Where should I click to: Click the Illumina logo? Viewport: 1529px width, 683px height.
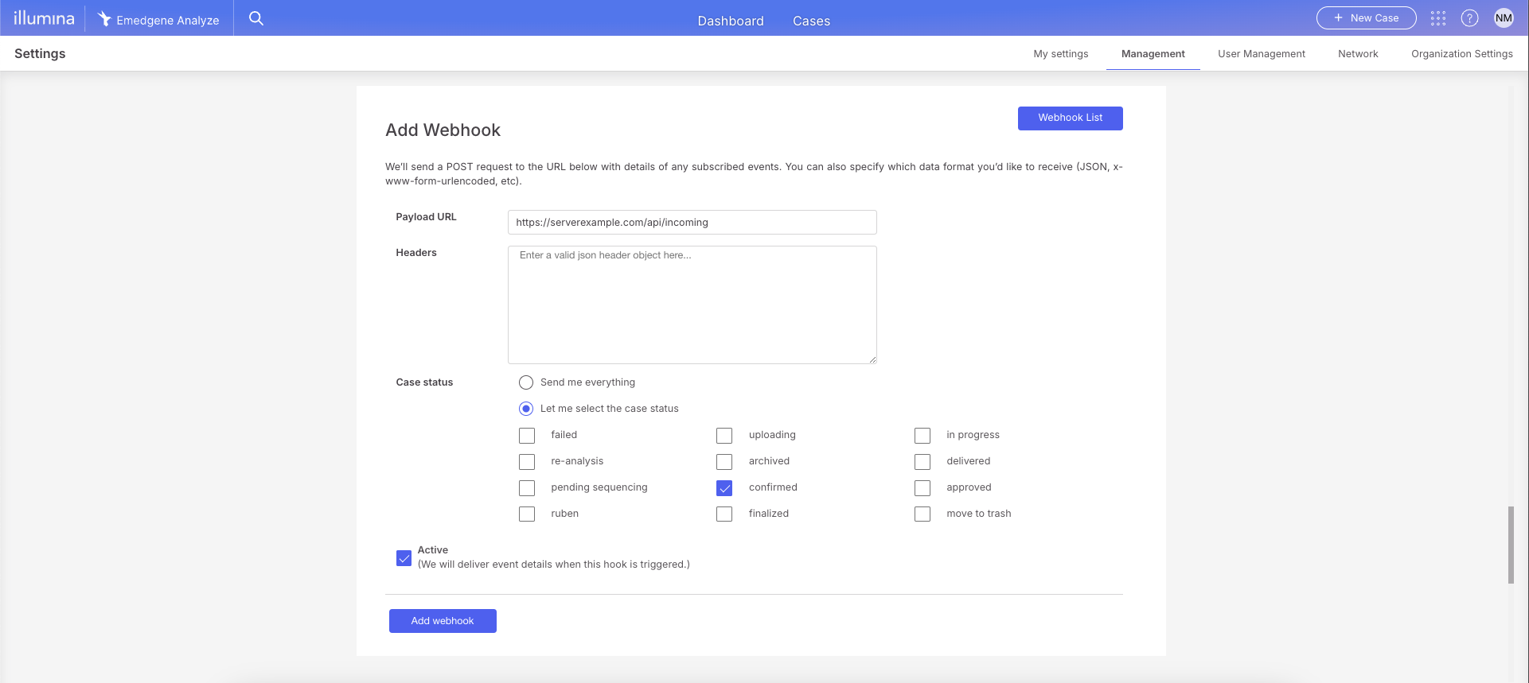pyautogui.click(x=44, y=18)
